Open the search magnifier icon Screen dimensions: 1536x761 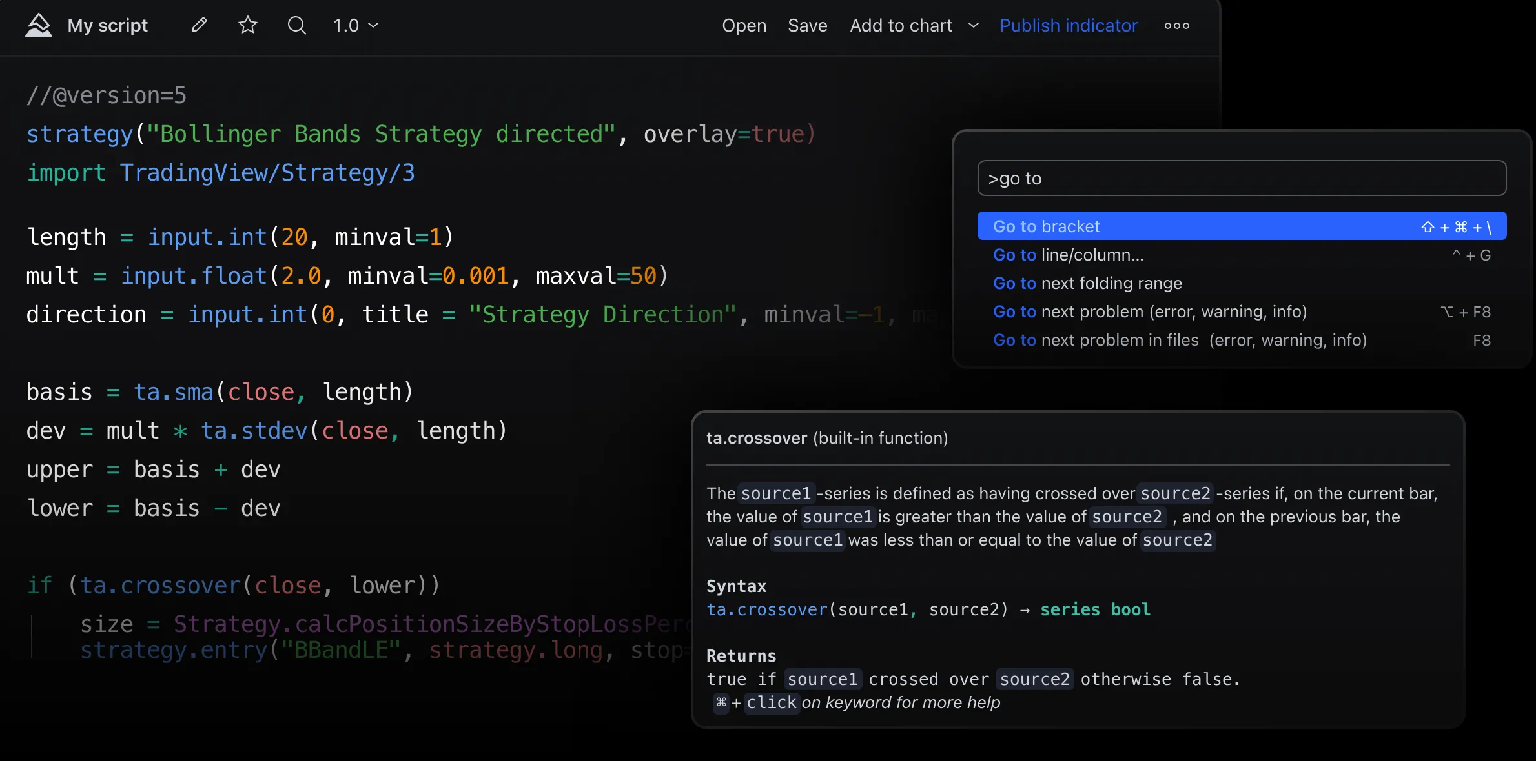pos(297,25)
